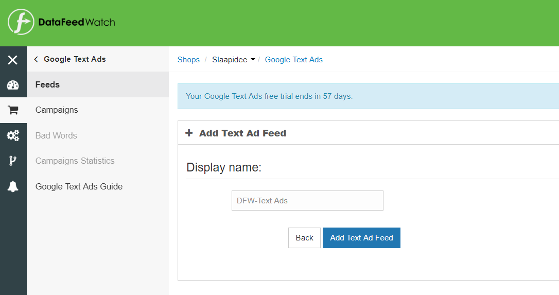Viewport: 559px width, 295px height.
Task: Open Campaigns Statistics in the sidebar
Action: click(75, 161)
